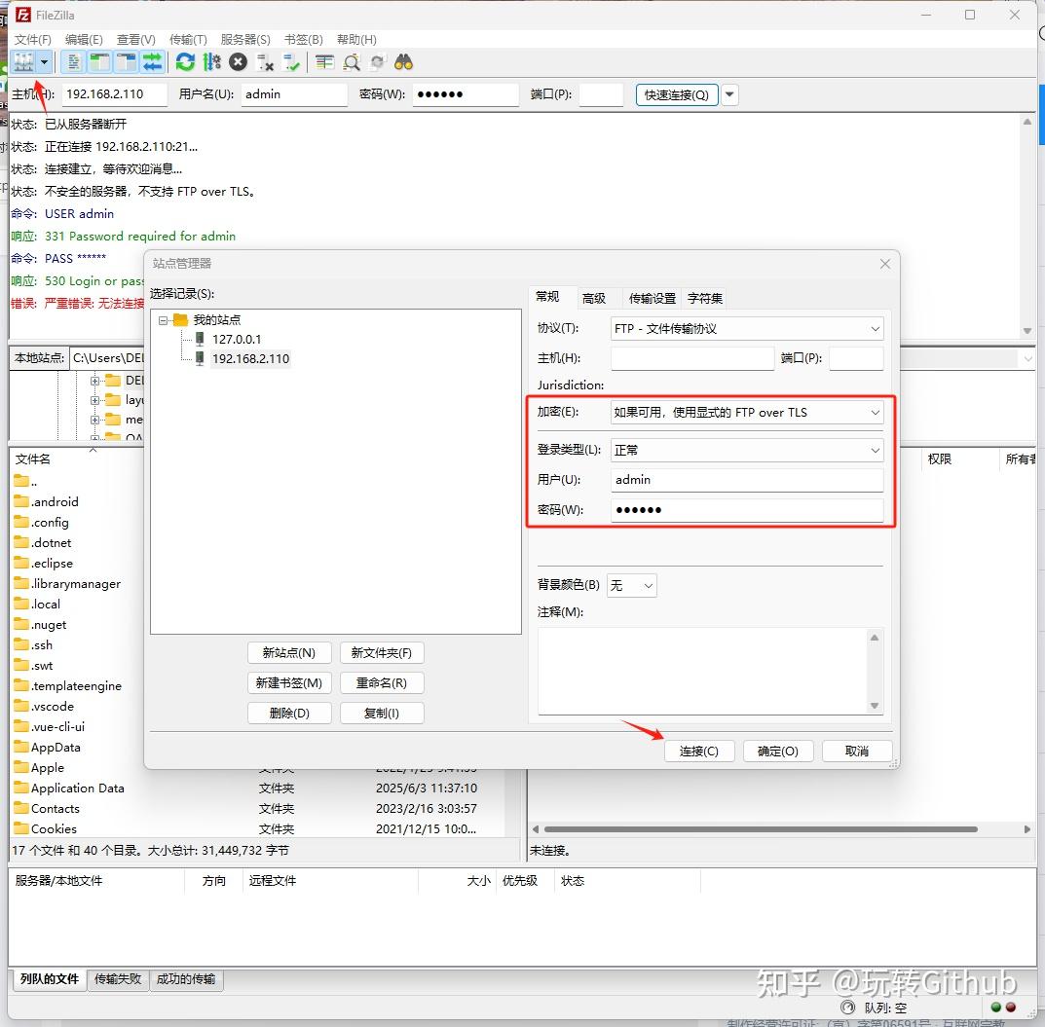Viewport: 1045px width, 1027px height.
Task: Open the 协议 protocol dropdown
Action: [x=747, y=328]
